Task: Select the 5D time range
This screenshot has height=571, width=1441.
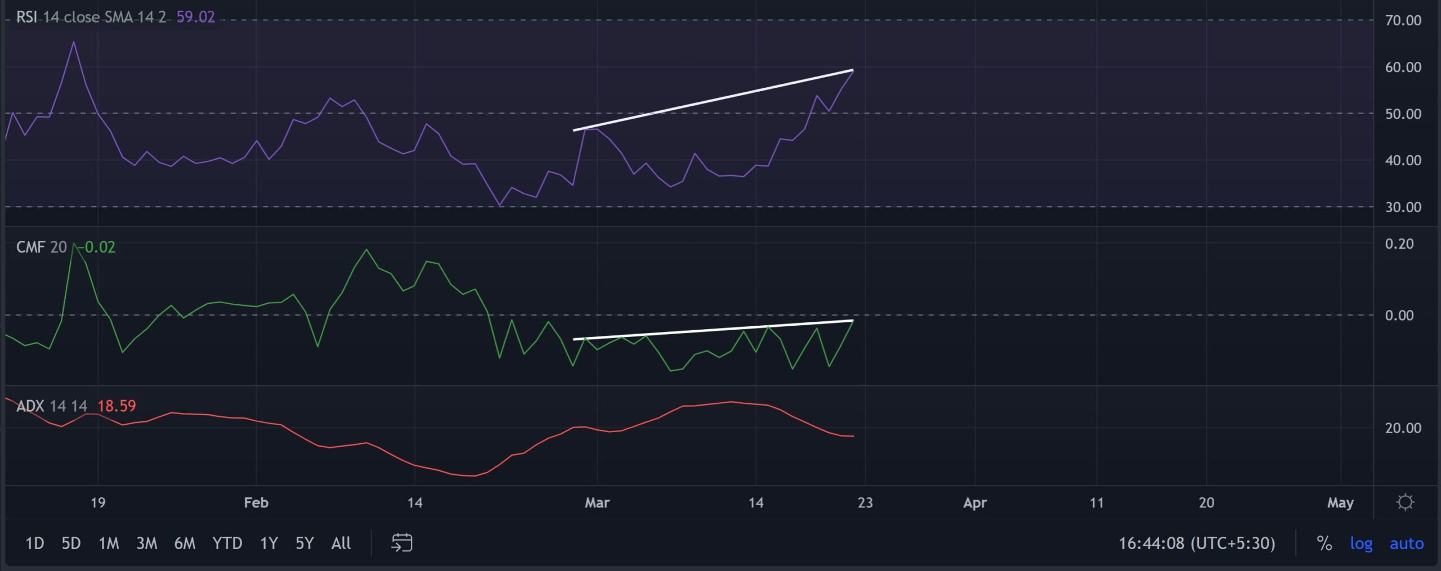Action: coord(71,543)
